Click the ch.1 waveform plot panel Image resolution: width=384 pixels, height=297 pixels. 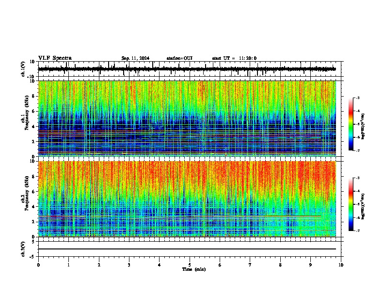click(190, 69)
